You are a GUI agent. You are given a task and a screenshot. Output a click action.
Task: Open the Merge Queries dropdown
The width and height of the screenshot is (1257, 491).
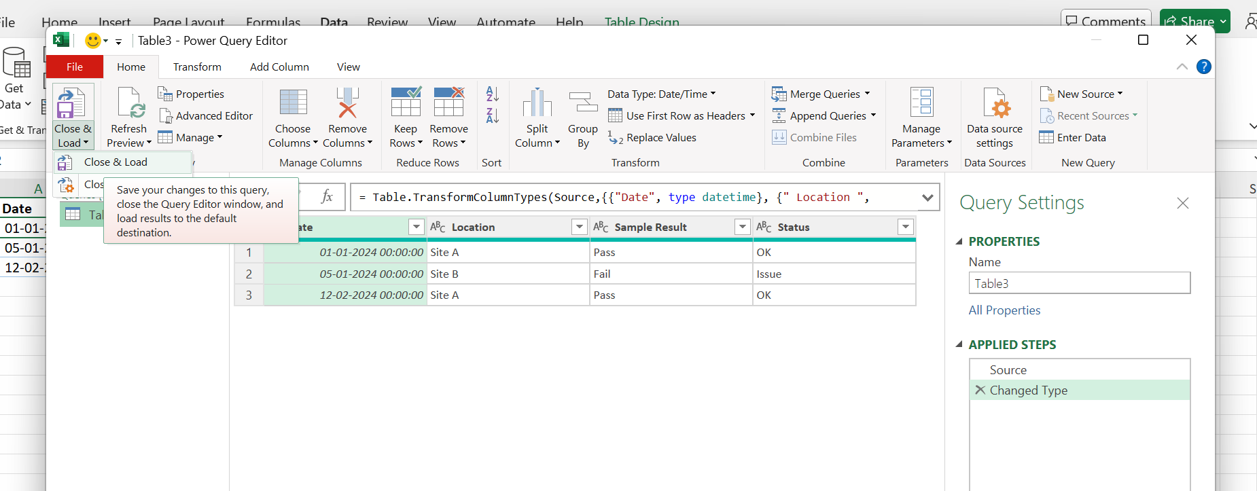867,94
